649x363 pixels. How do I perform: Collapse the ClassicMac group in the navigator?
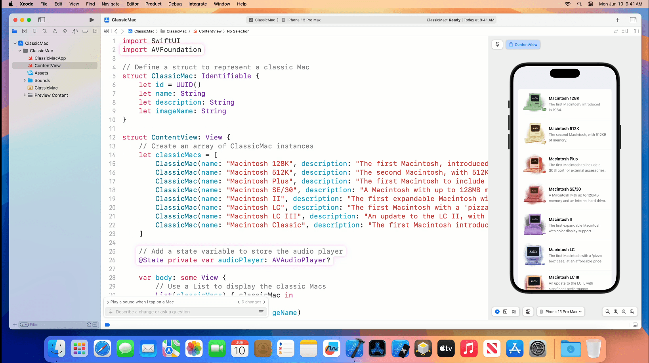pyautogui.click(x=19, y=51)
